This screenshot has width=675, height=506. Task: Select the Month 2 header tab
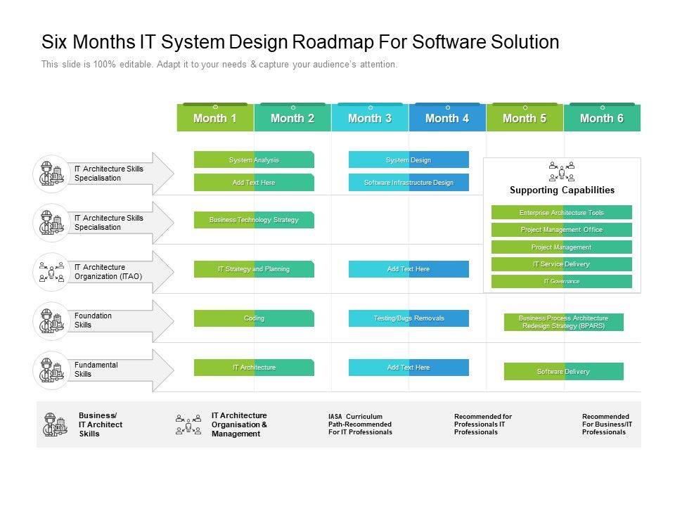(x=292, y=117)
